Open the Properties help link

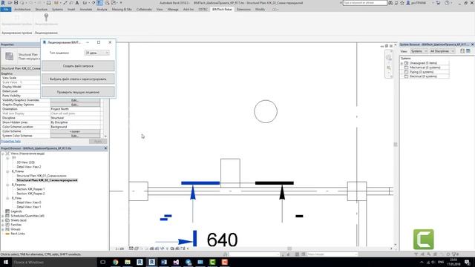[11, 142]
